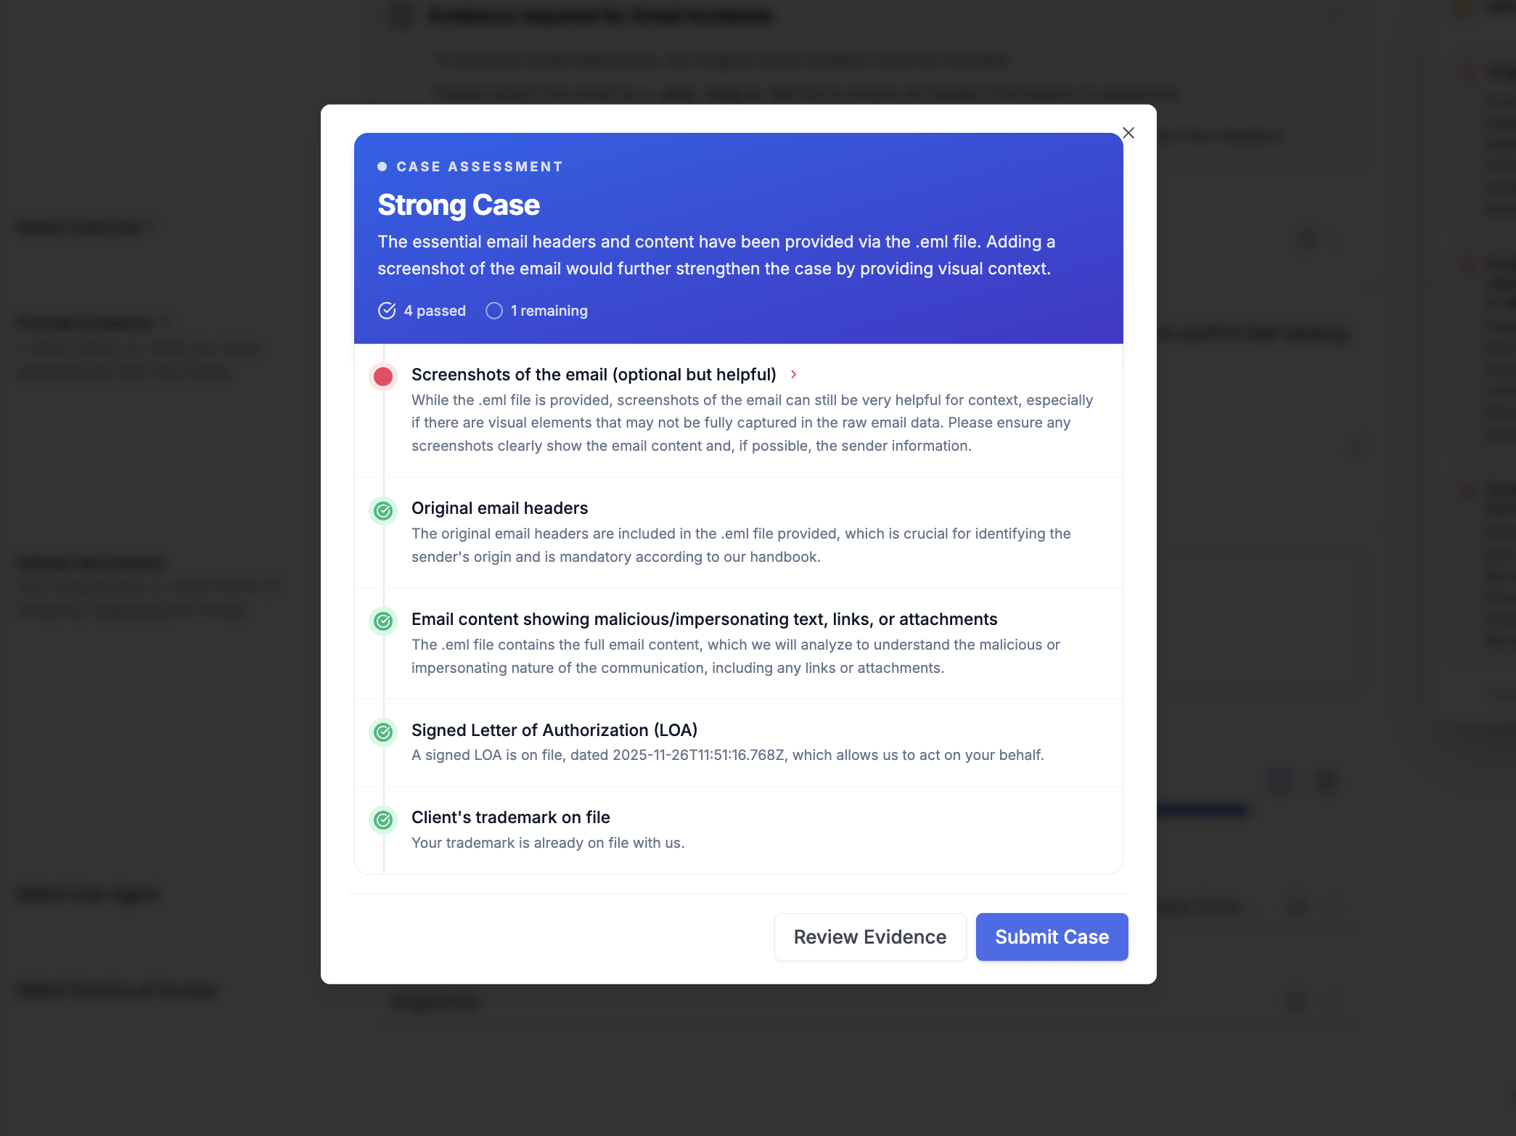
Task: Click the red status dot for Screenshots item
Action: pos(383,376)
